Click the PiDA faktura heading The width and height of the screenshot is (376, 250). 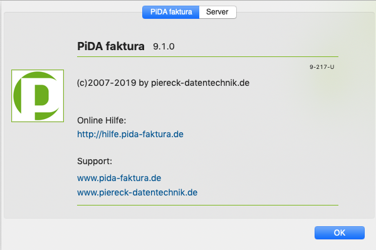tap(111, 46)
